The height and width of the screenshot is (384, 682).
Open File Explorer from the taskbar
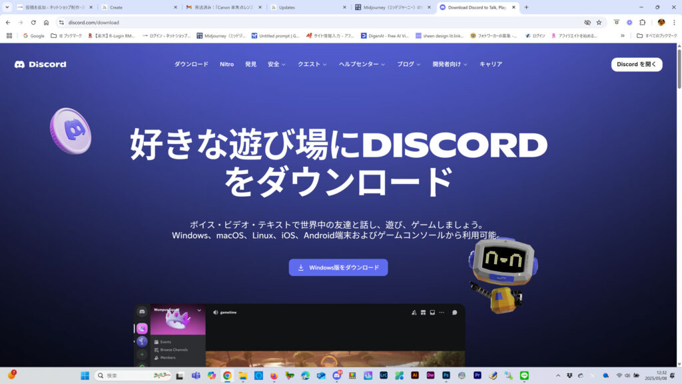click(242, 375)
